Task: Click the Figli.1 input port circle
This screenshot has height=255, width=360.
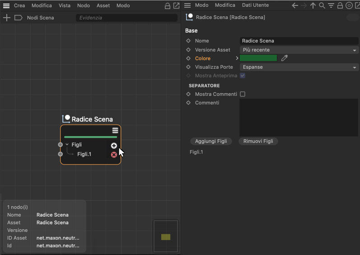Action: pyautogui.click(x=61, y=154)
